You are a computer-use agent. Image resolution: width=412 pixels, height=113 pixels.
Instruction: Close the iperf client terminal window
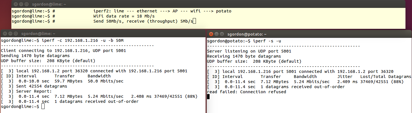[x=5, y=33]
